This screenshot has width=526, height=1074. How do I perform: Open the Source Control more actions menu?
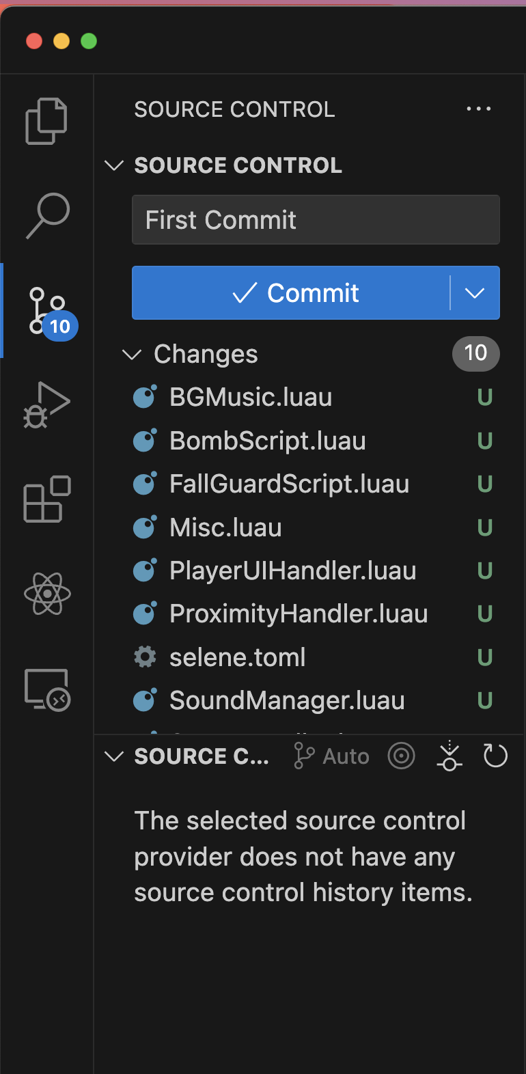pos(478,109)
